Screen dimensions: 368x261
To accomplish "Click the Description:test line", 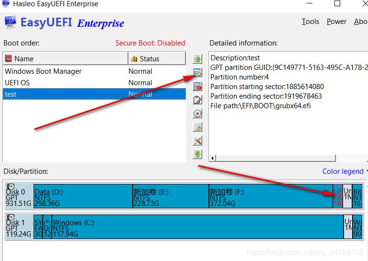I will pyautogui.click(x=235, y=58).
